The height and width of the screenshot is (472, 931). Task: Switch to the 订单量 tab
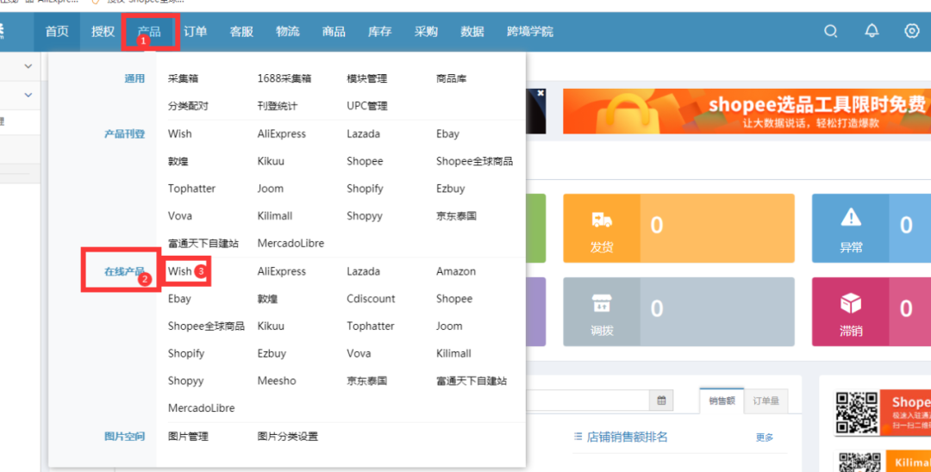pos(766,401)
